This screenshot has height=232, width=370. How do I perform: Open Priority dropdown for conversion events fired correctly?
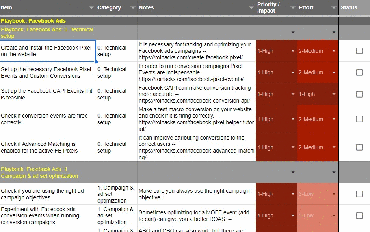click(x=293, y=119)
